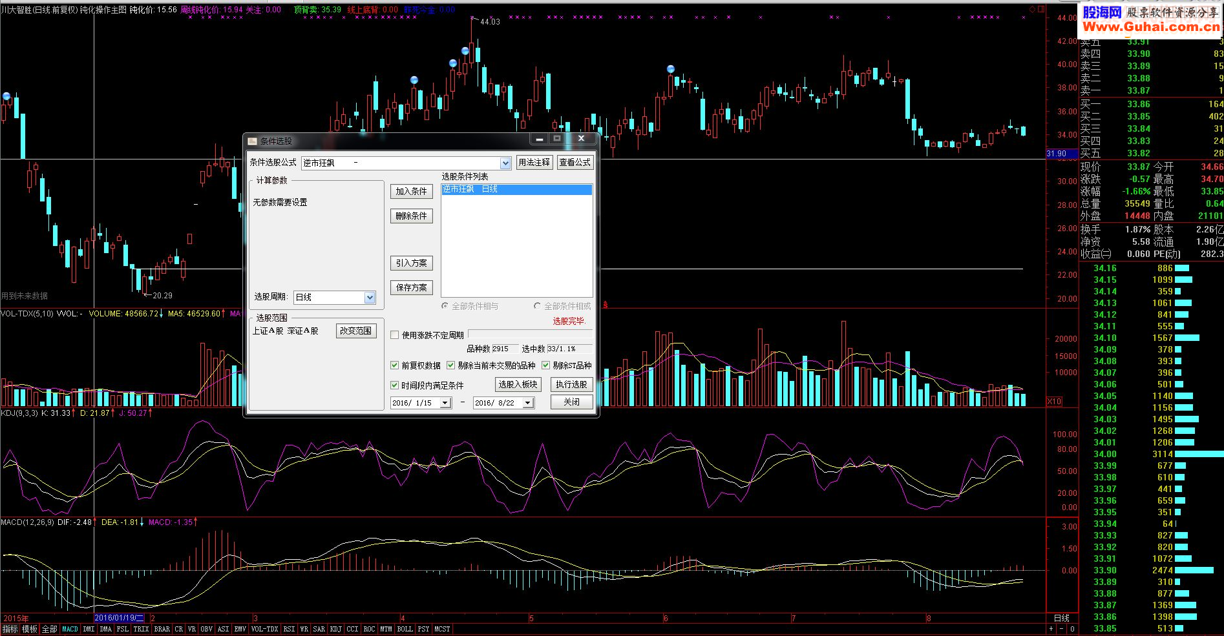Click 执行选股 button

click(x=572, y=385)
